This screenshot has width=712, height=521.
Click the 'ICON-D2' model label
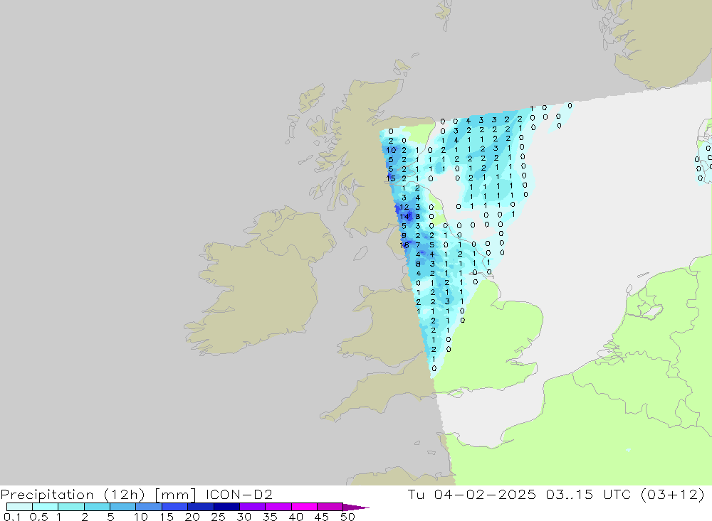pos(239,494)
